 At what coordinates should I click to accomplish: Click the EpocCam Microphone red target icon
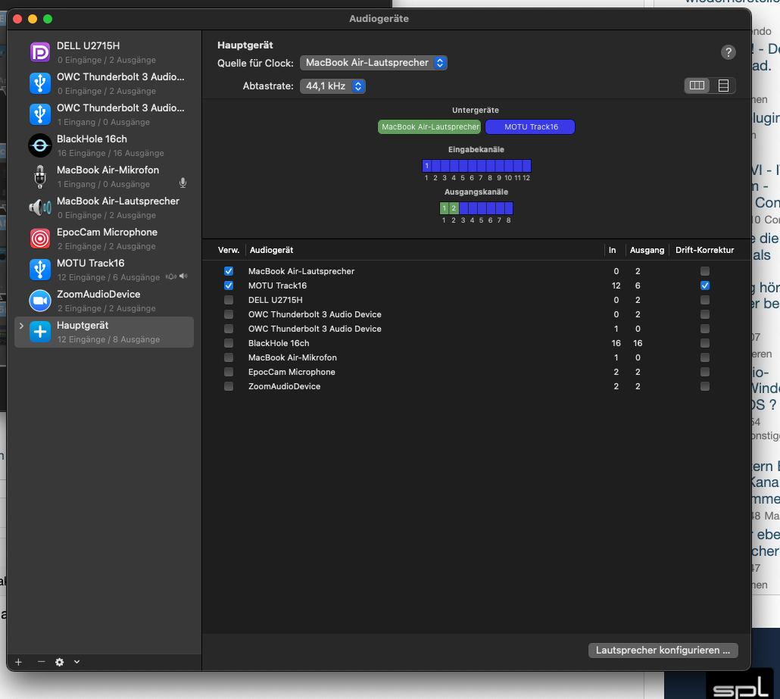(x=40, y=239)
